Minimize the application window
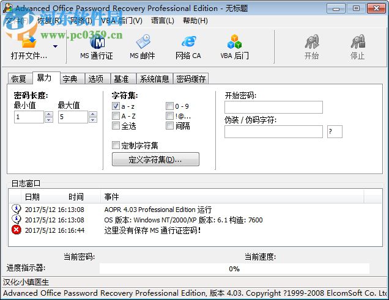The height and width of the screenshot is (300, 389). click(336, 9)
